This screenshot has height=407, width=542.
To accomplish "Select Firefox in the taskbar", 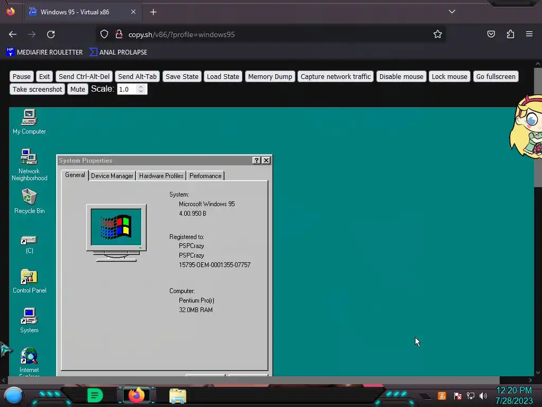I will [137, 395].
